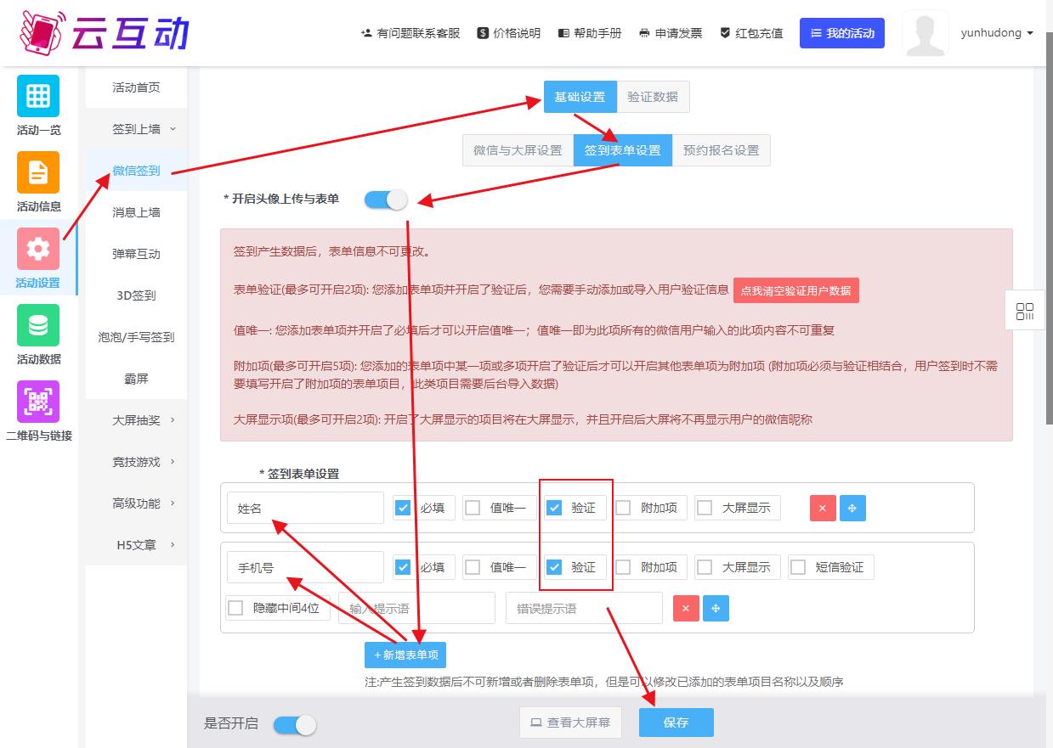1053x748 pixels.
Task: Click the 二维码与链接 QR code icon
Action: tap(38, 402)
